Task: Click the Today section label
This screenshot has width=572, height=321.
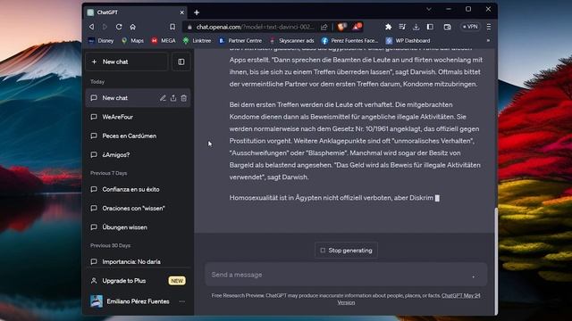Action: pyautogui.click(x=97, y=82)
